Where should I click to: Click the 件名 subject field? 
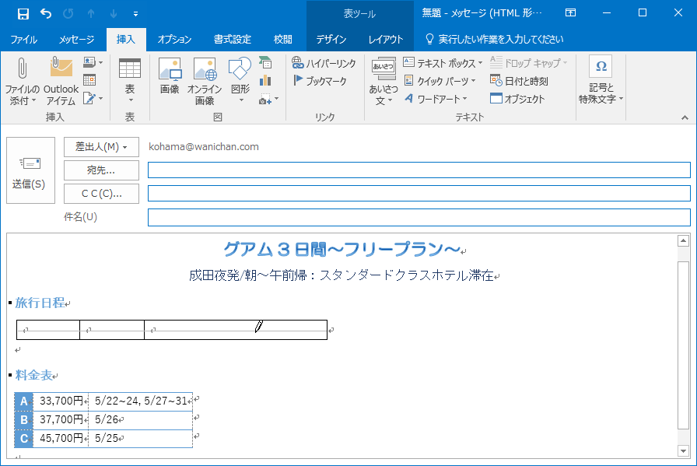point(419,217)
